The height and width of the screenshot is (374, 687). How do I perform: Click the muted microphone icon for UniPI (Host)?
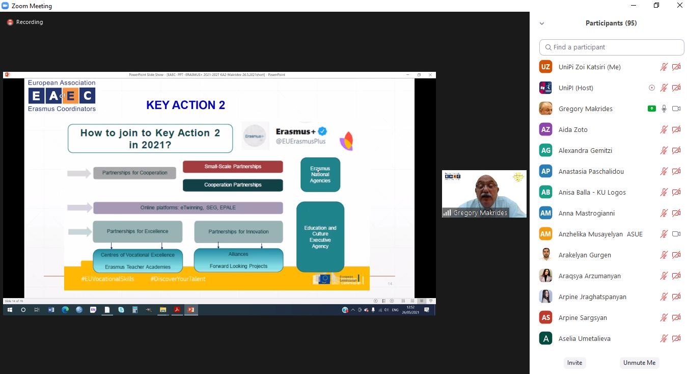(664, 88)
